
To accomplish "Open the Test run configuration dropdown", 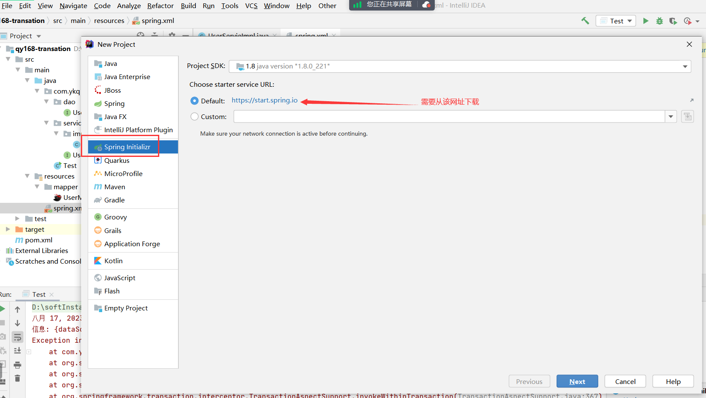I will [x=616, y=21].
